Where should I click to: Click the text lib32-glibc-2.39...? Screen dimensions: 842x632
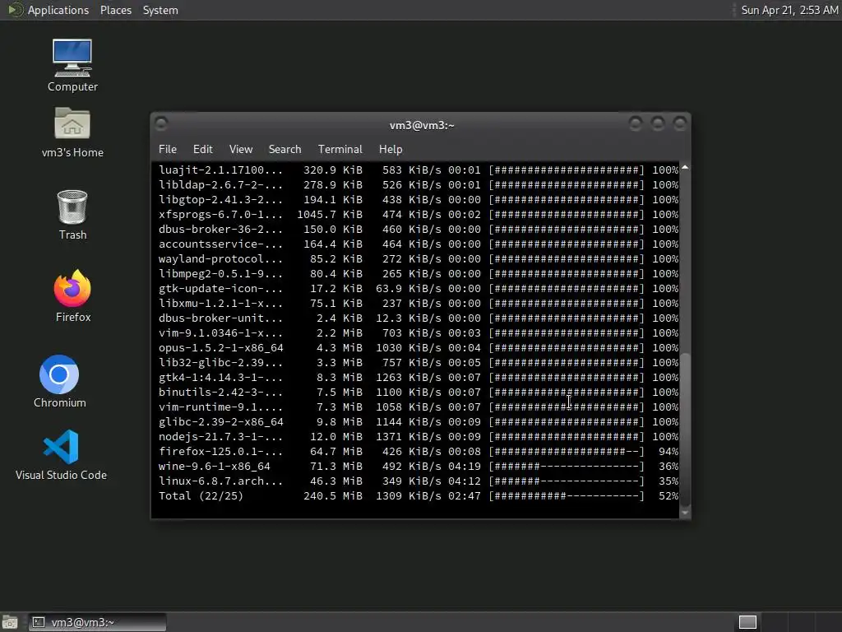pyautogui.click(x=220, y=363)
